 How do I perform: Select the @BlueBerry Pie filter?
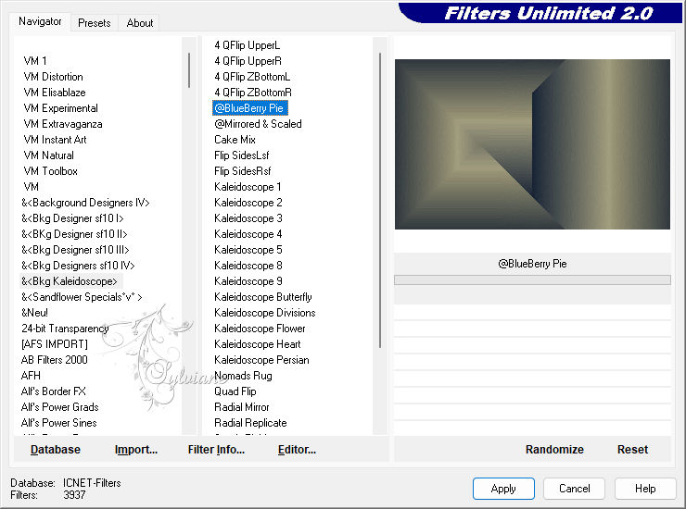point(249,108)
